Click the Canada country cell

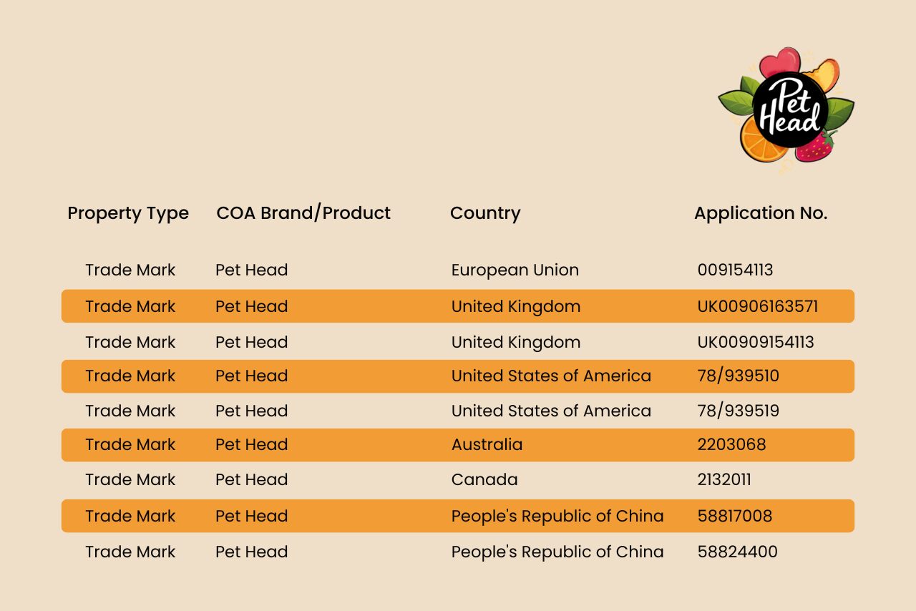(x=484, y=480)
